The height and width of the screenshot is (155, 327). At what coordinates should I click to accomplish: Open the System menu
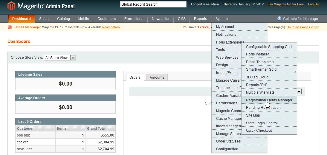[x=221, y=19]
